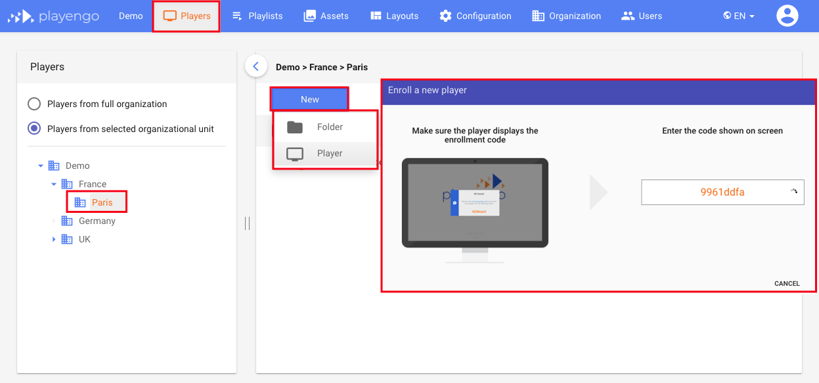Click the France building icon in tree

tap(67, 184)
